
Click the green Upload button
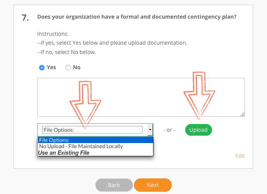tap(198, 130)
